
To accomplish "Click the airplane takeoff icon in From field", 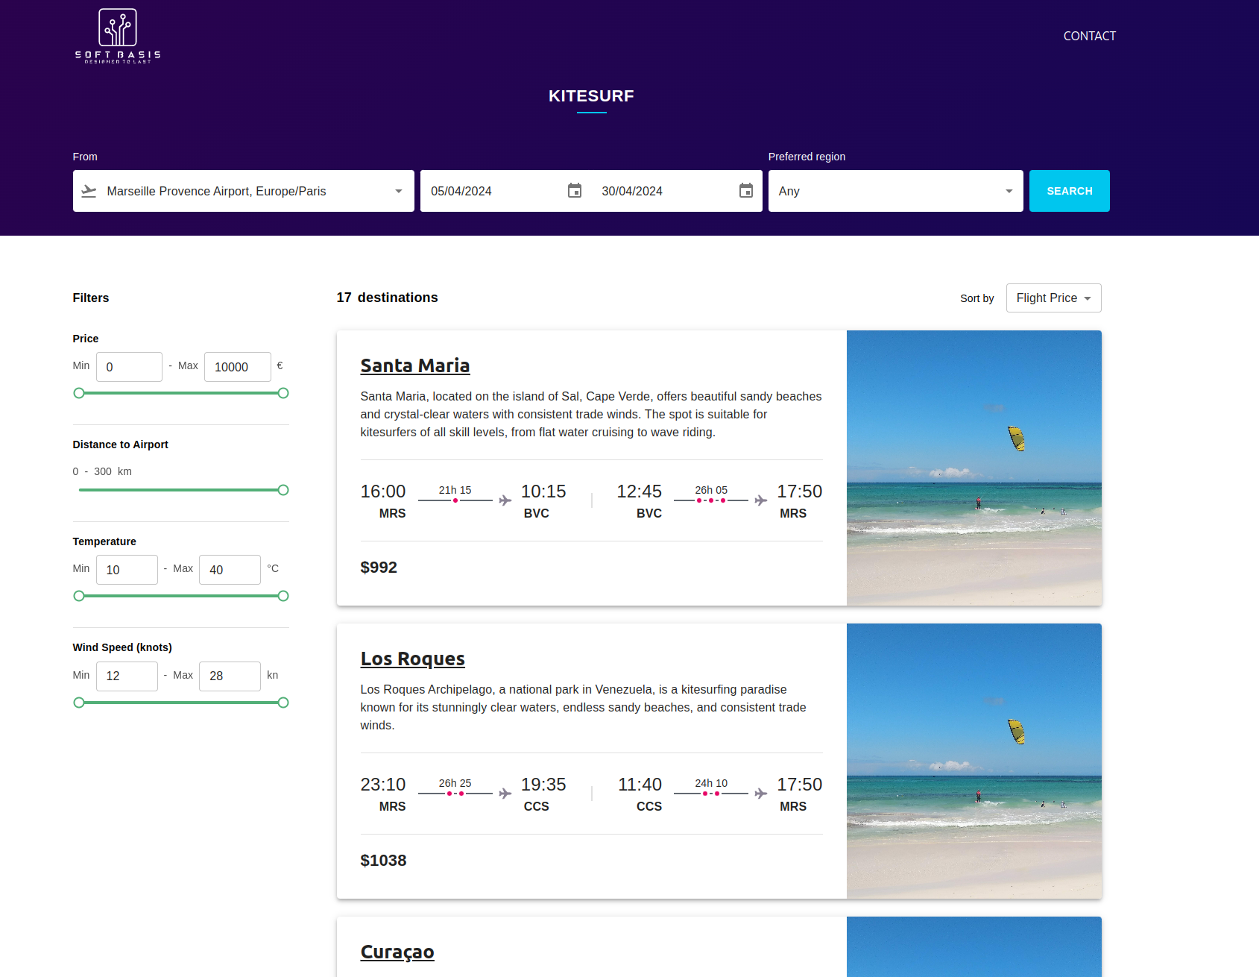I will (89, 191).
